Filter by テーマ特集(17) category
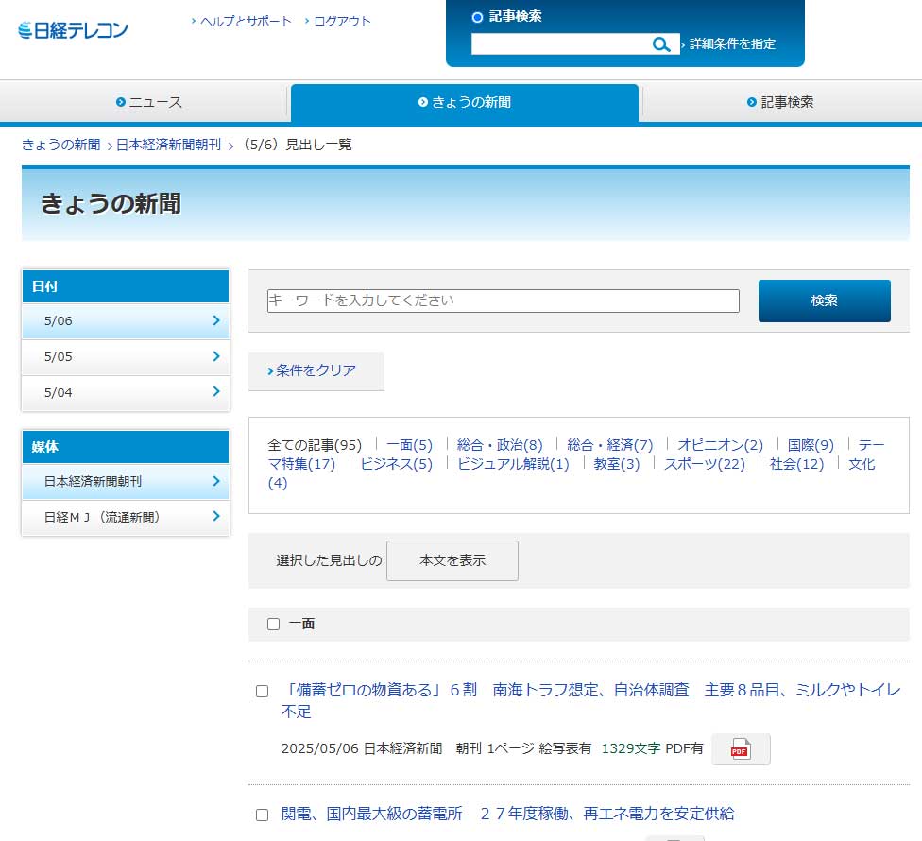 301,464
